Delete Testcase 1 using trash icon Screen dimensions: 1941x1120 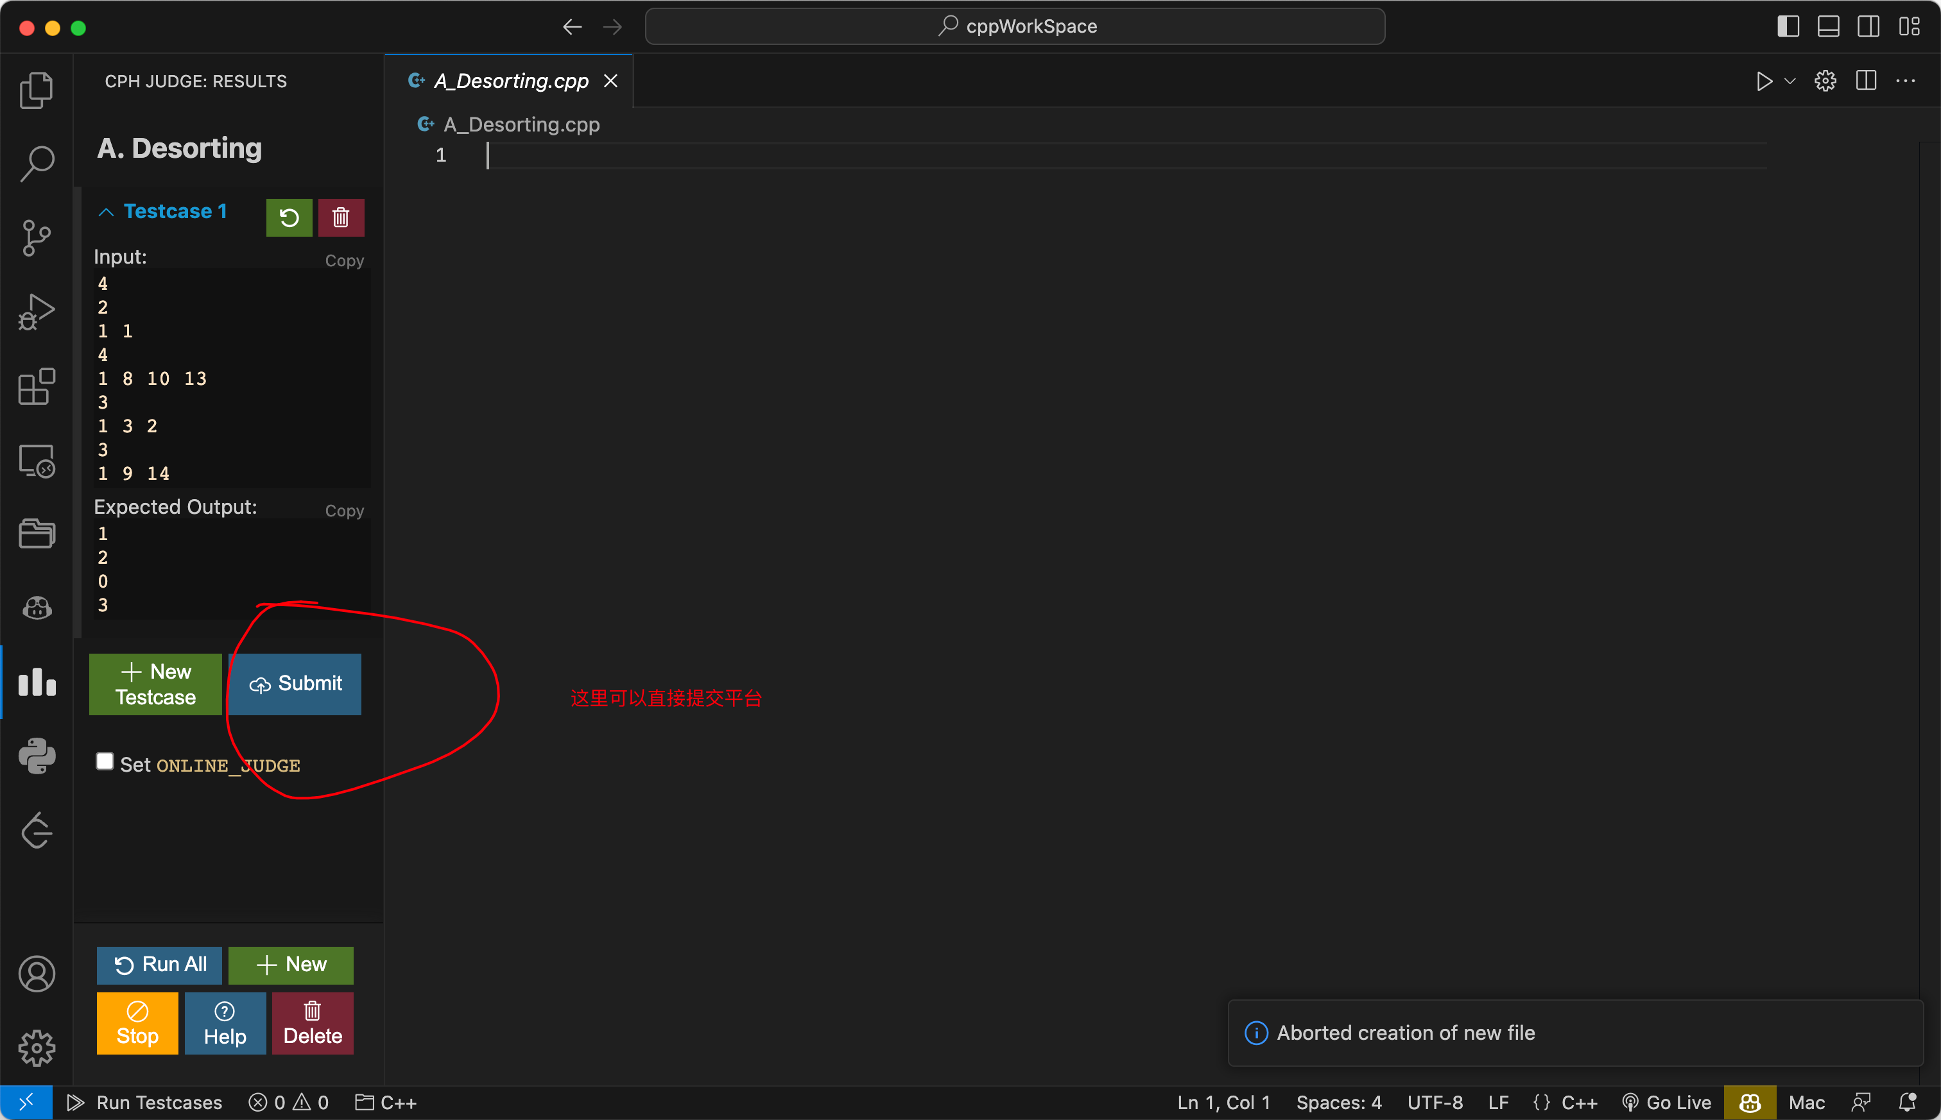[341, 217]
